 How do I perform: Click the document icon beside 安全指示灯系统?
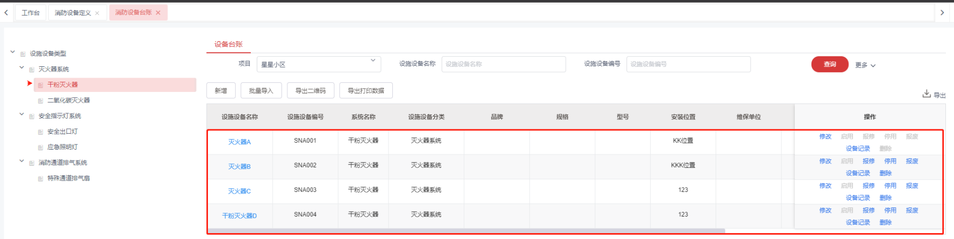tap(32, 116)
